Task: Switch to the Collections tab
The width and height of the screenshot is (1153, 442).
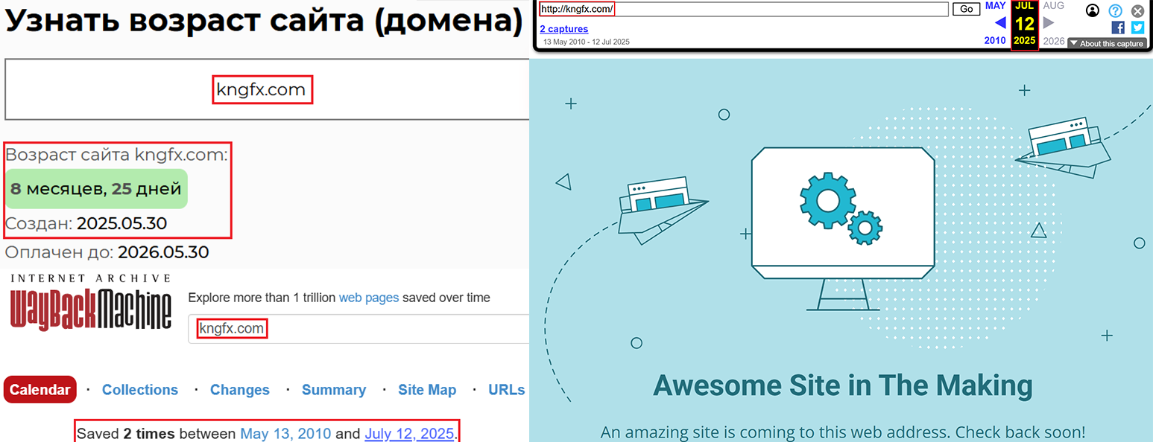Action: [x=140, y=390]
